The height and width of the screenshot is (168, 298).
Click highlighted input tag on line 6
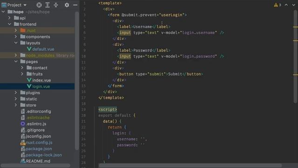point(125,33)
